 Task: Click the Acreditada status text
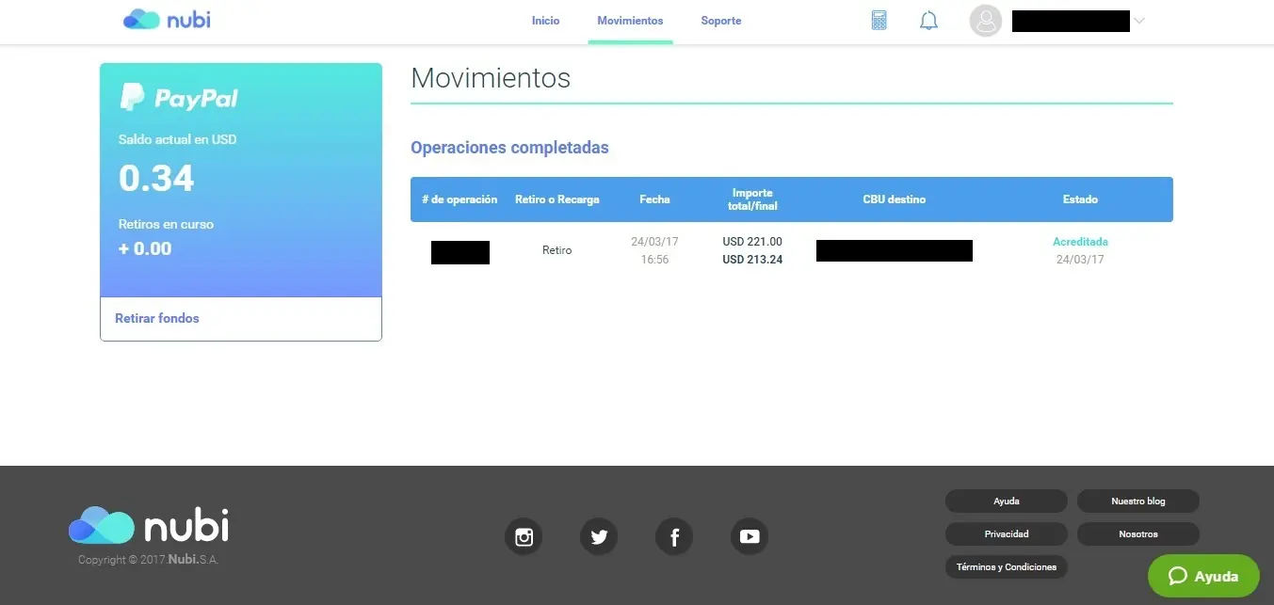click(1080, 242)
